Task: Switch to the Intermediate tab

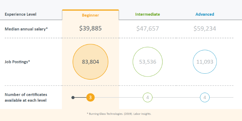Action: (x=148, y=14)
